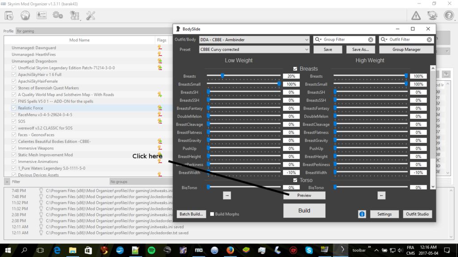Click the help question mark icon in Mod Organizer

tap(448, 15)
